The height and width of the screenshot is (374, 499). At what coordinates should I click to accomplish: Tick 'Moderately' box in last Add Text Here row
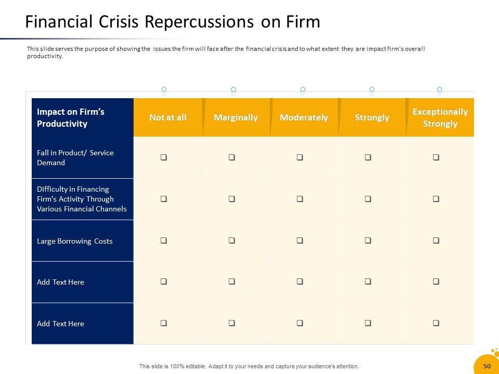300,323
